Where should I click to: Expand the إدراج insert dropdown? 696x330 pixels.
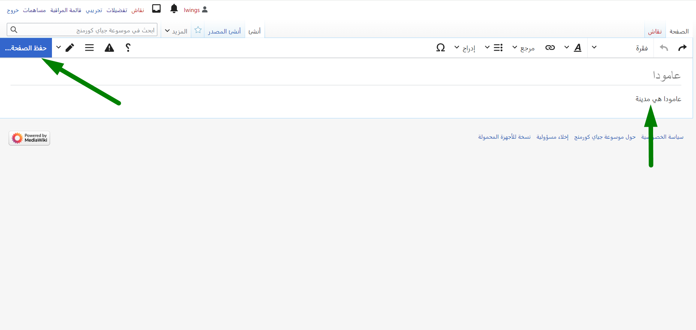coord(465,48)
